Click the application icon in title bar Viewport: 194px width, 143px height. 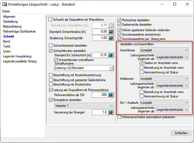point(4,4)
